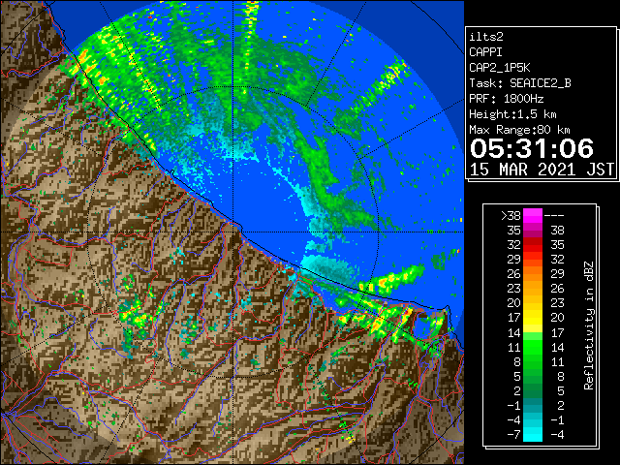Click the '---' upper limit legend label

coord(554,216)
